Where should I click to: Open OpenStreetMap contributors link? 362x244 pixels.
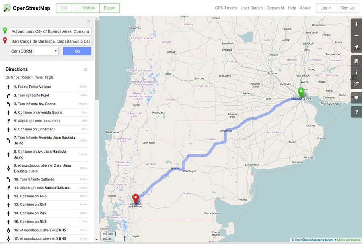[x=314, y=240]
